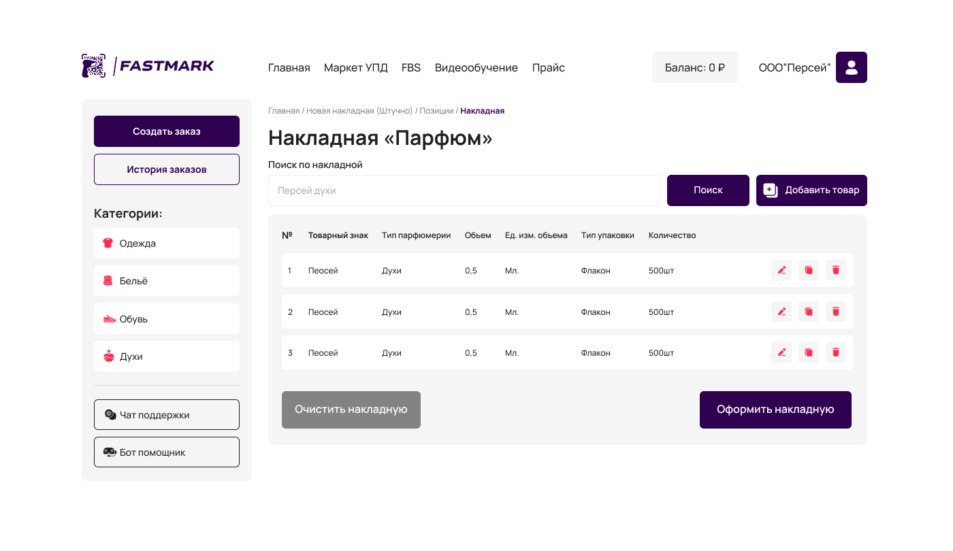Screen dimensions: 953x551
Task: Edit row 2 with pencil icon
Action: tap(781, 312)
